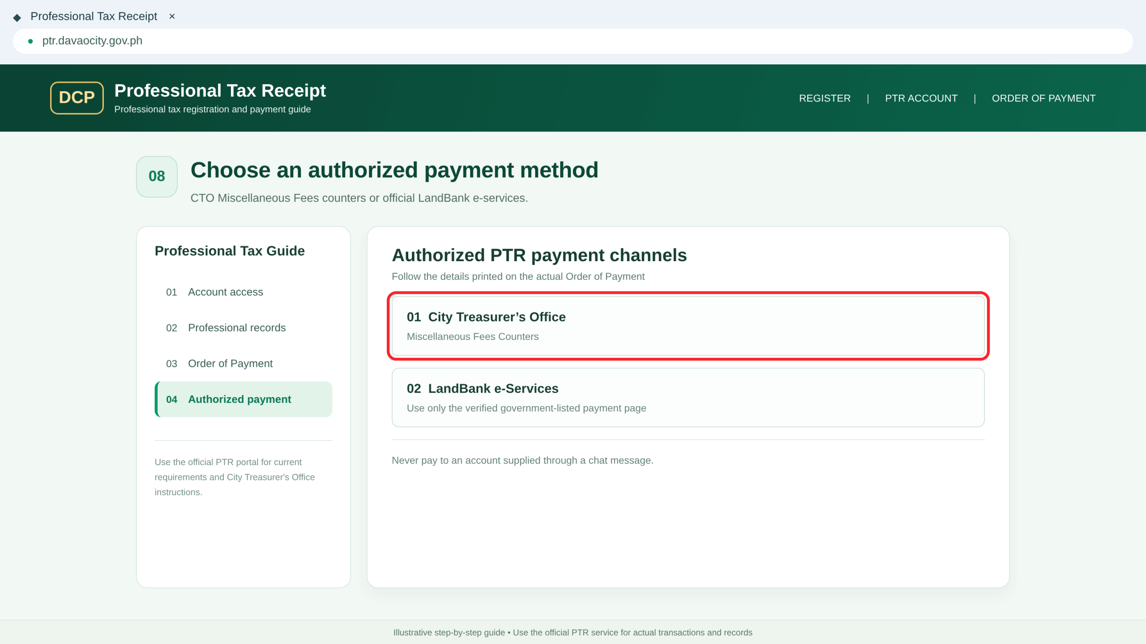Close the Professional Tax Receipt tab
The height and width of the screenshot is (644, 1146).
pos(172,17)
